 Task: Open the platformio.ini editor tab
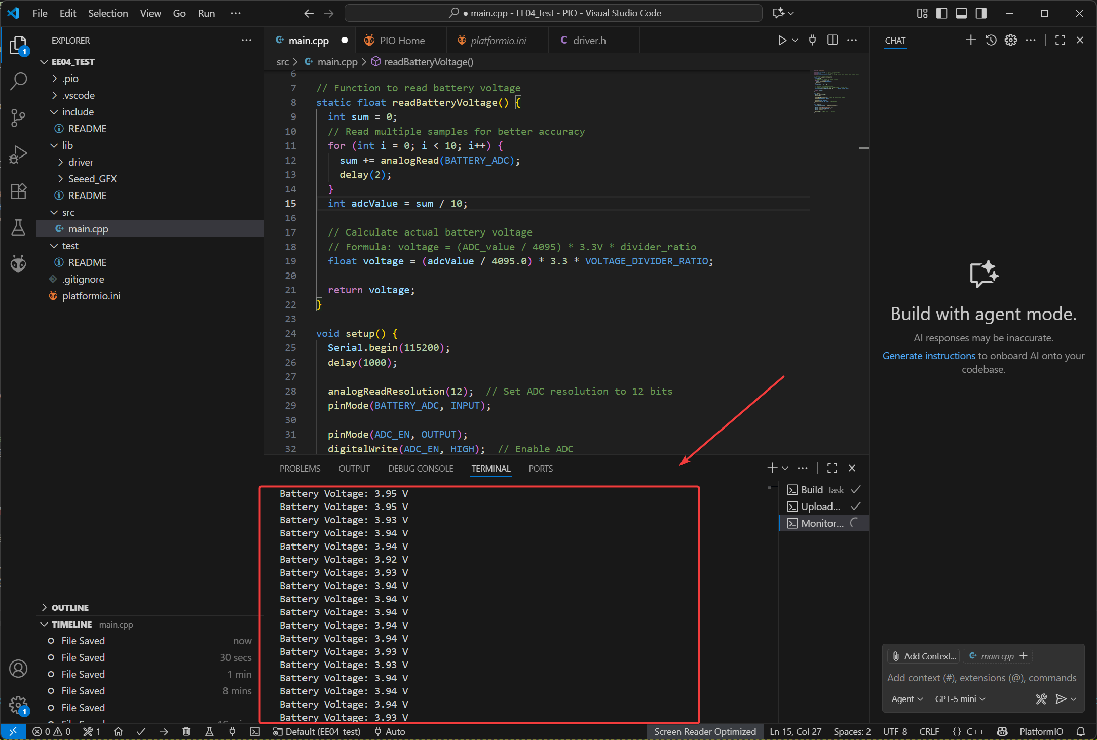point(498,41)
